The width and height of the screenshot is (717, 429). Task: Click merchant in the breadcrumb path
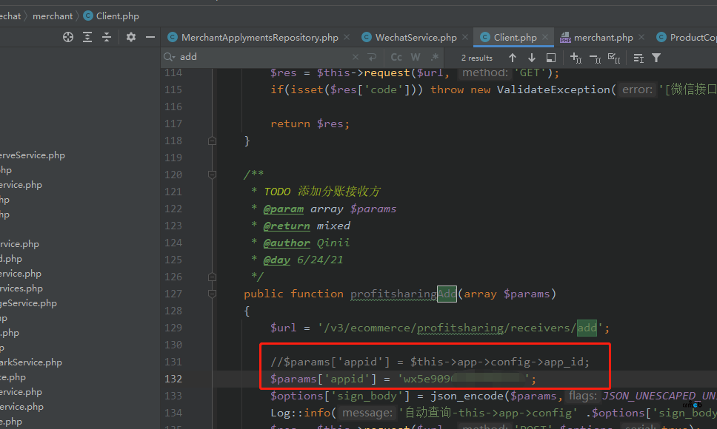(x=53, y=16)
